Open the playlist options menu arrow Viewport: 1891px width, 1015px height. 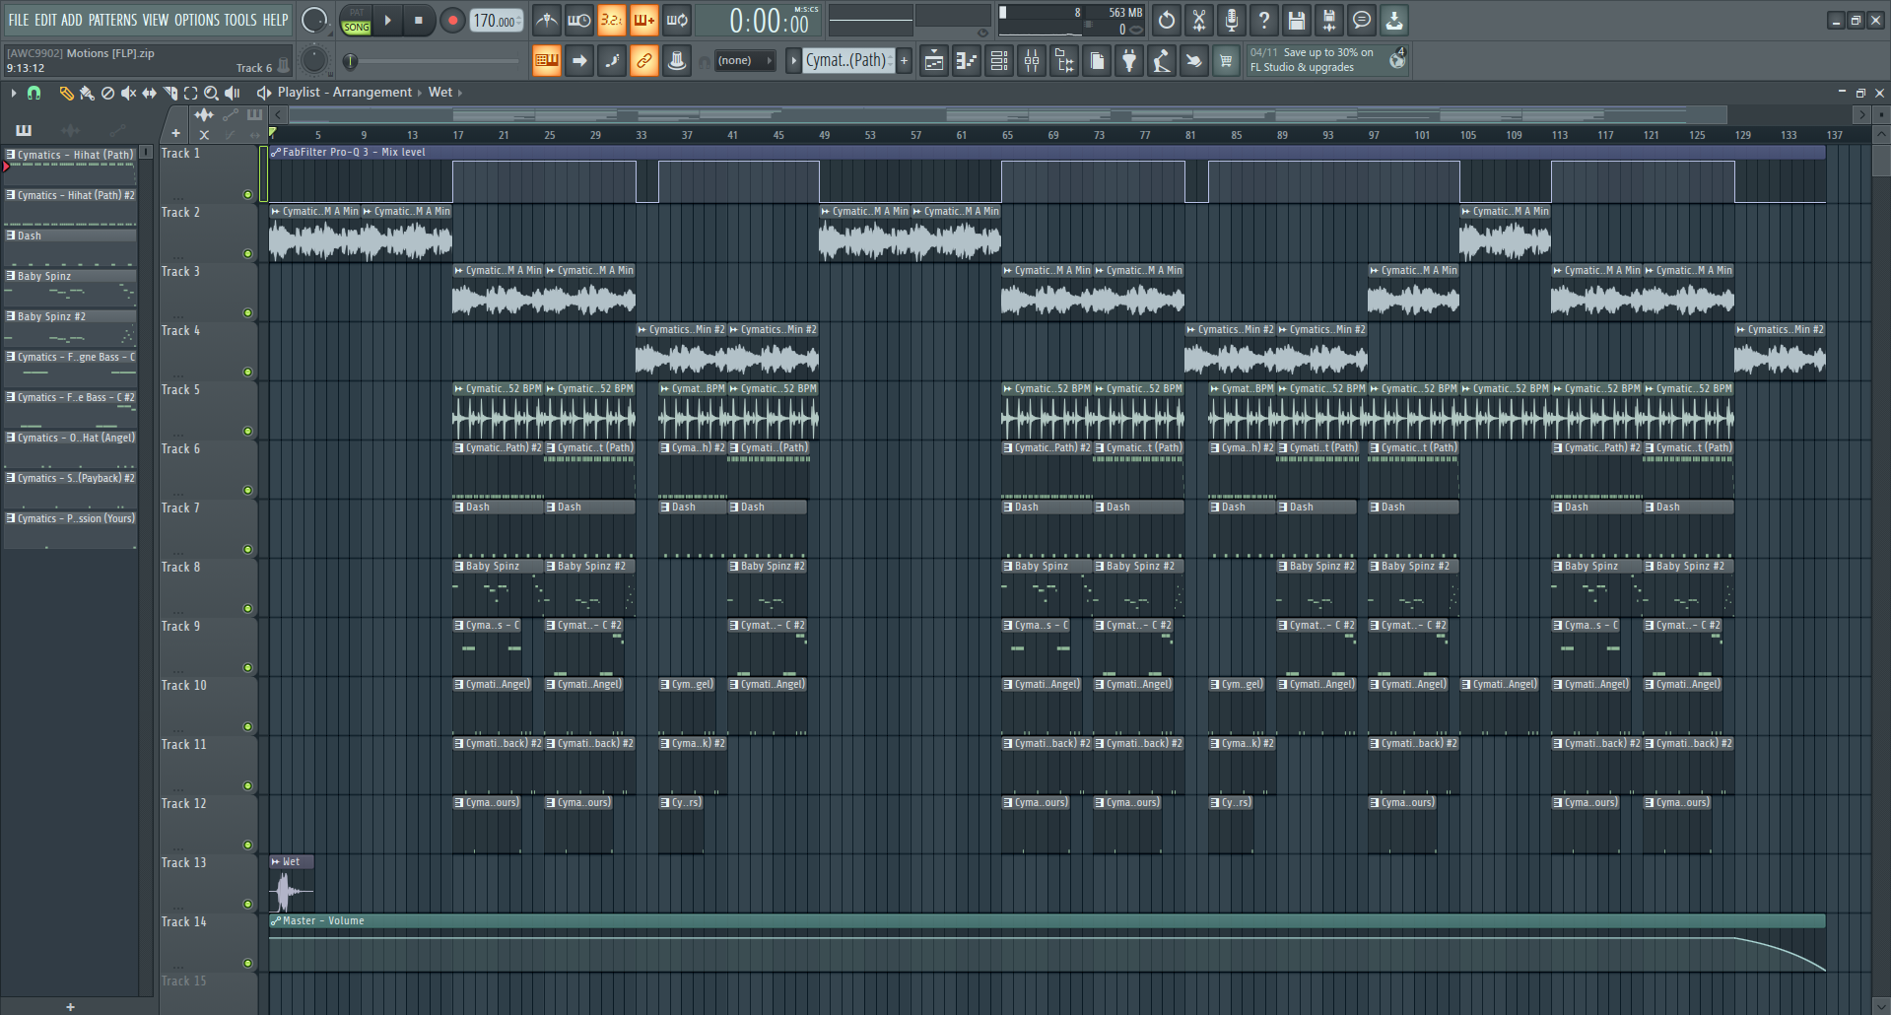(x=14, y=93)
